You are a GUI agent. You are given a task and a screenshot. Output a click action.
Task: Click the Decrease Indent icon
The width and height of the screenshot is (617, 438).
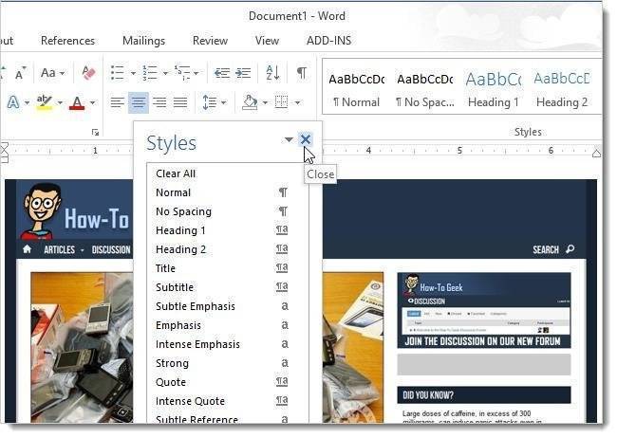pos(221,73)
